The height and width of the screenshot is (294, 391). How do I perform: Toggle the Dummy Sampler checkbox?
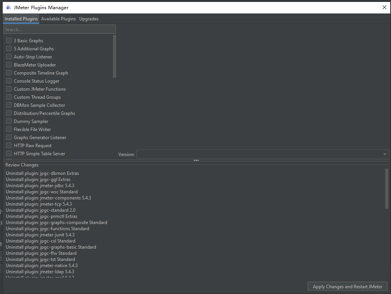tap(9, 121)
